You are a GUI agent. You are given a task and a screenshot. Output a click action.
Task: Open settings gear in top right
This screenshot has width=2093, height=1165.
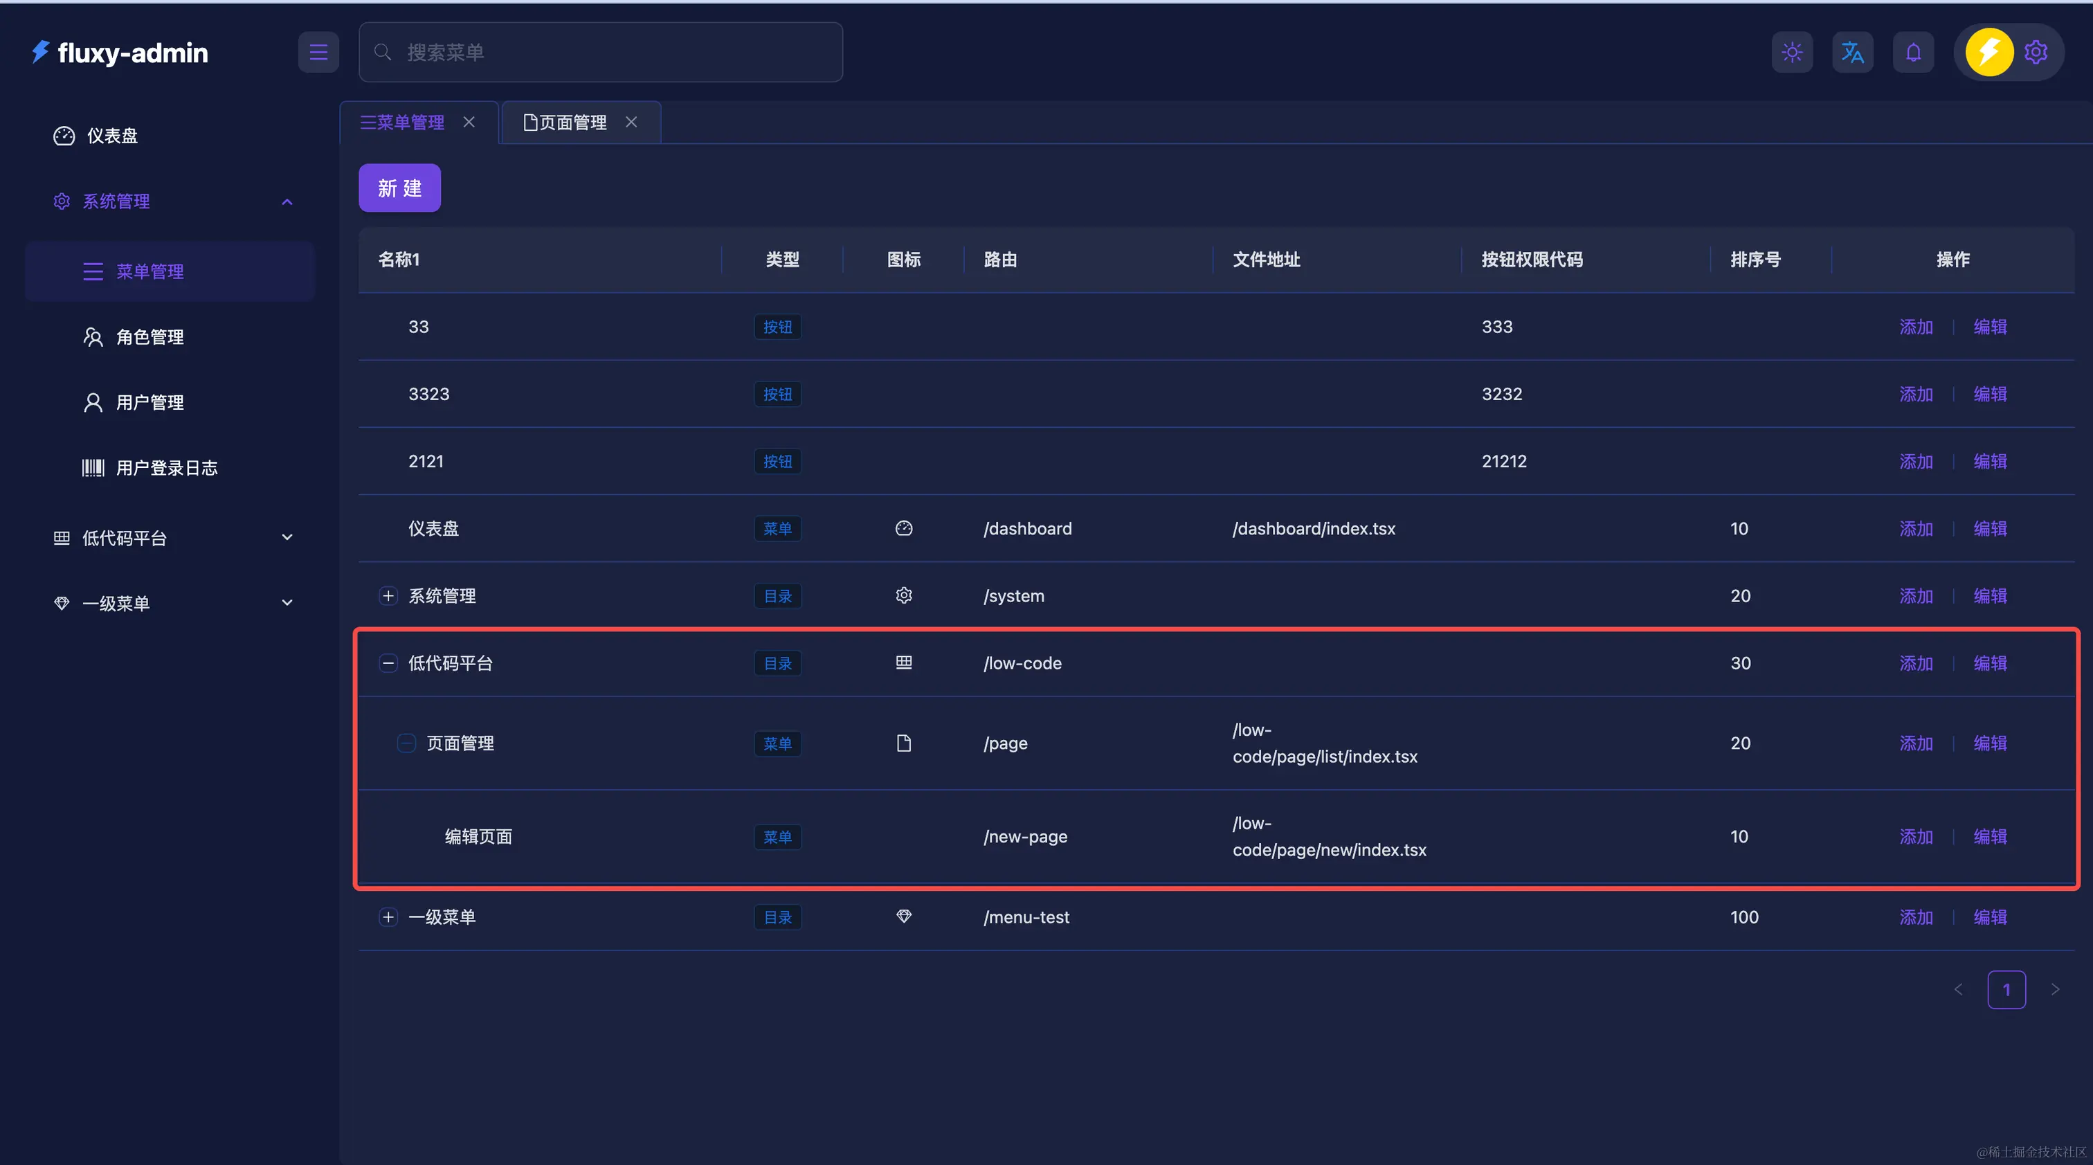(2036, 52)
